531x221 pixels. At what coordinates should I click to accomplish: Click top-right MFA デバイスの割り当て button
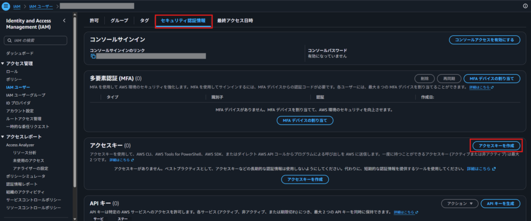pyautogui.click(x=492, y=79)
